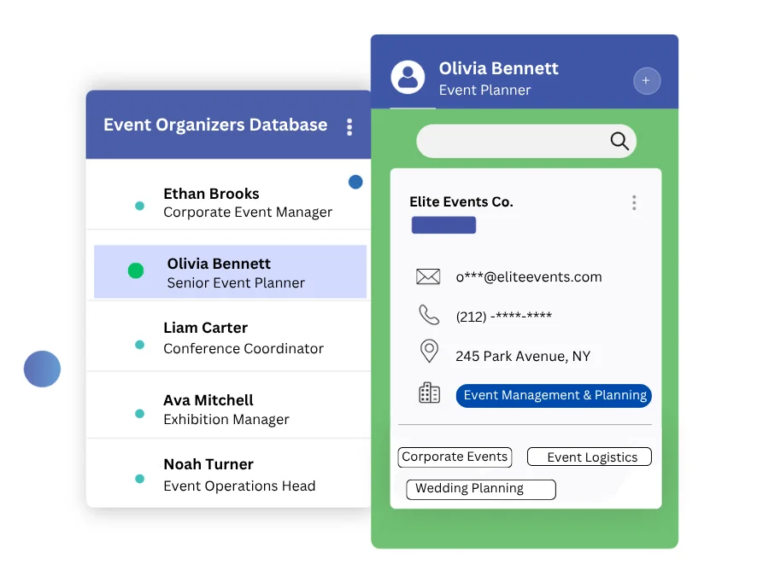The height and width of the screenshot is (576, 769).
Task: Click the teal status dot beside Noah Turner
Action: (x=140, y=479)
